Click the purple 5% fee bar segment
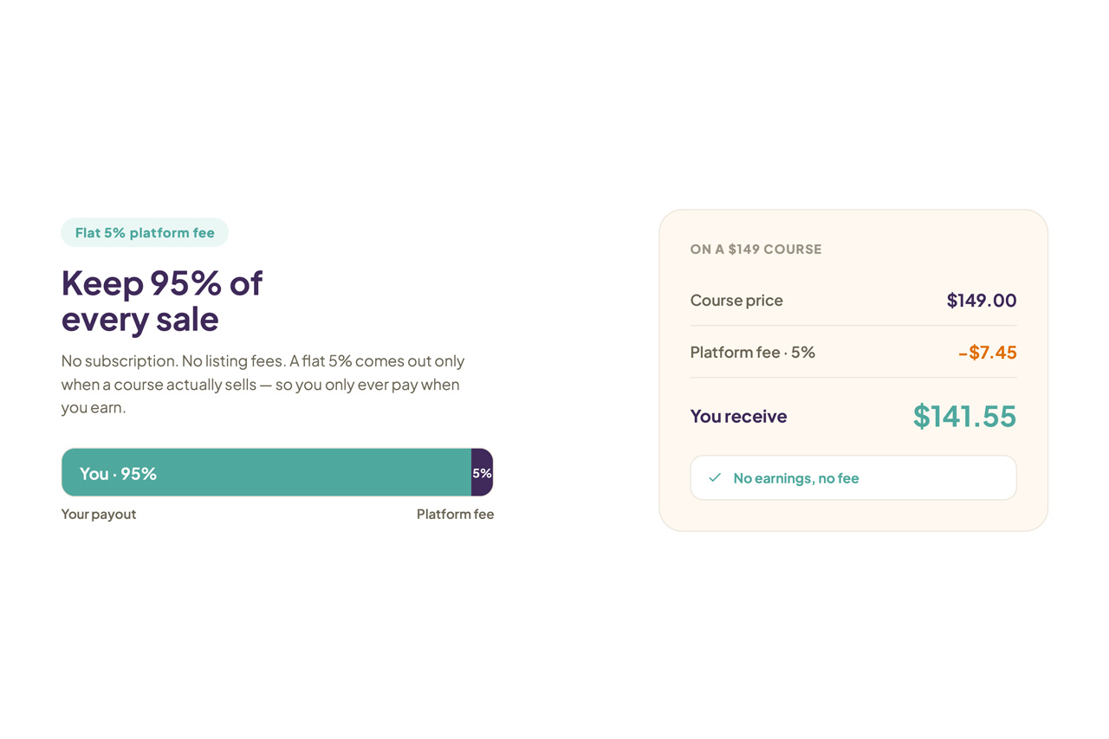 [482, 472]
